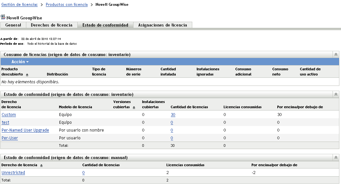
Task: Click the Cantidad instalada column header
Action: [168, 72]
